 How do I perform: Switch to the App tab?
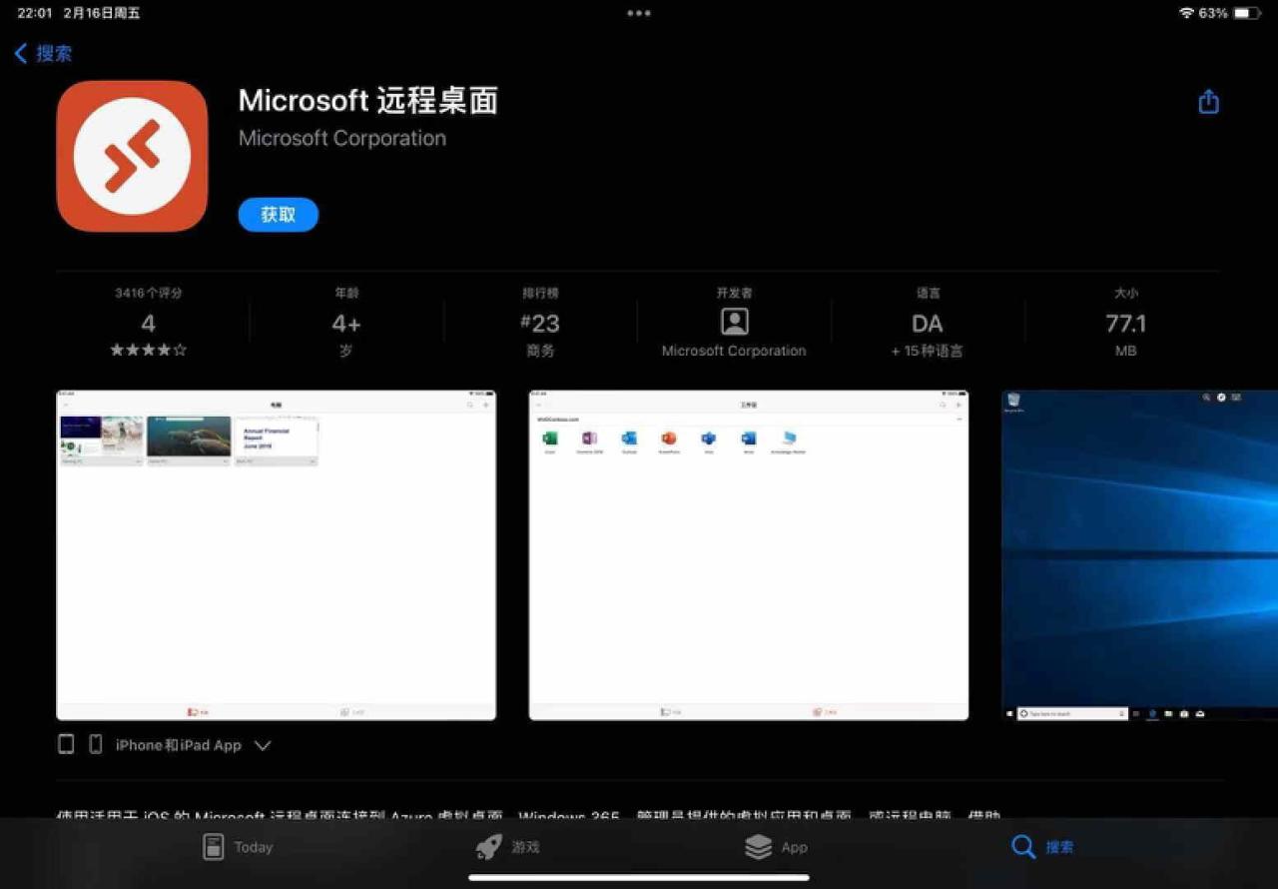(776, 847)
